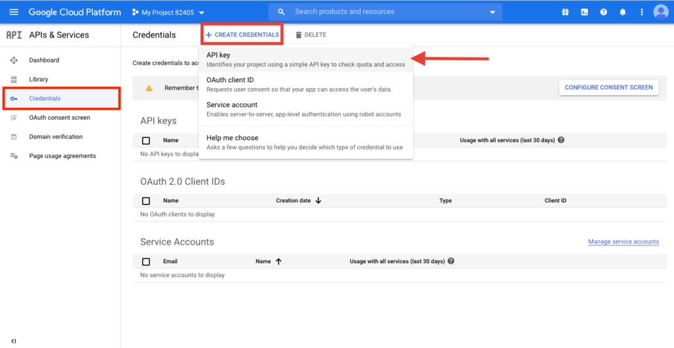
Task: Tick the API keys select-all checkbox
Action: tap(146, 141)
